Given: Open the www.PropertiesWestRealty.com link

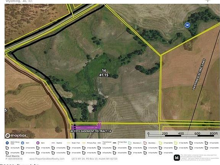Looking at the screenshot, I should 47,159.
